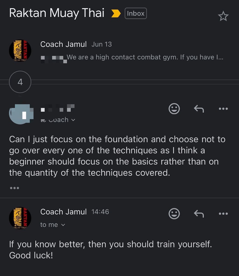Expand the 'to me' recipient dropdown
This screenshot has height=276, width=239.
(x=53, y=225)
